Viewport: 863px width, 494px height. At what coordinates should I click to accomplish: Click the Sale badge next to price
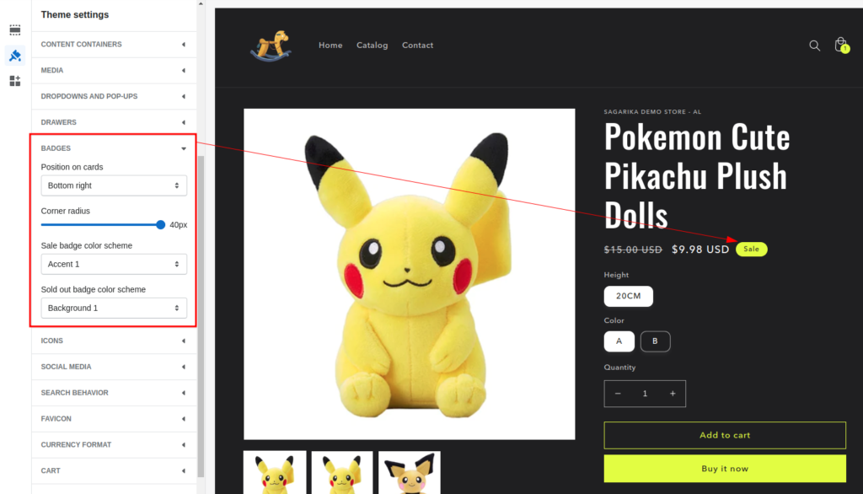[x=751, y=249]
